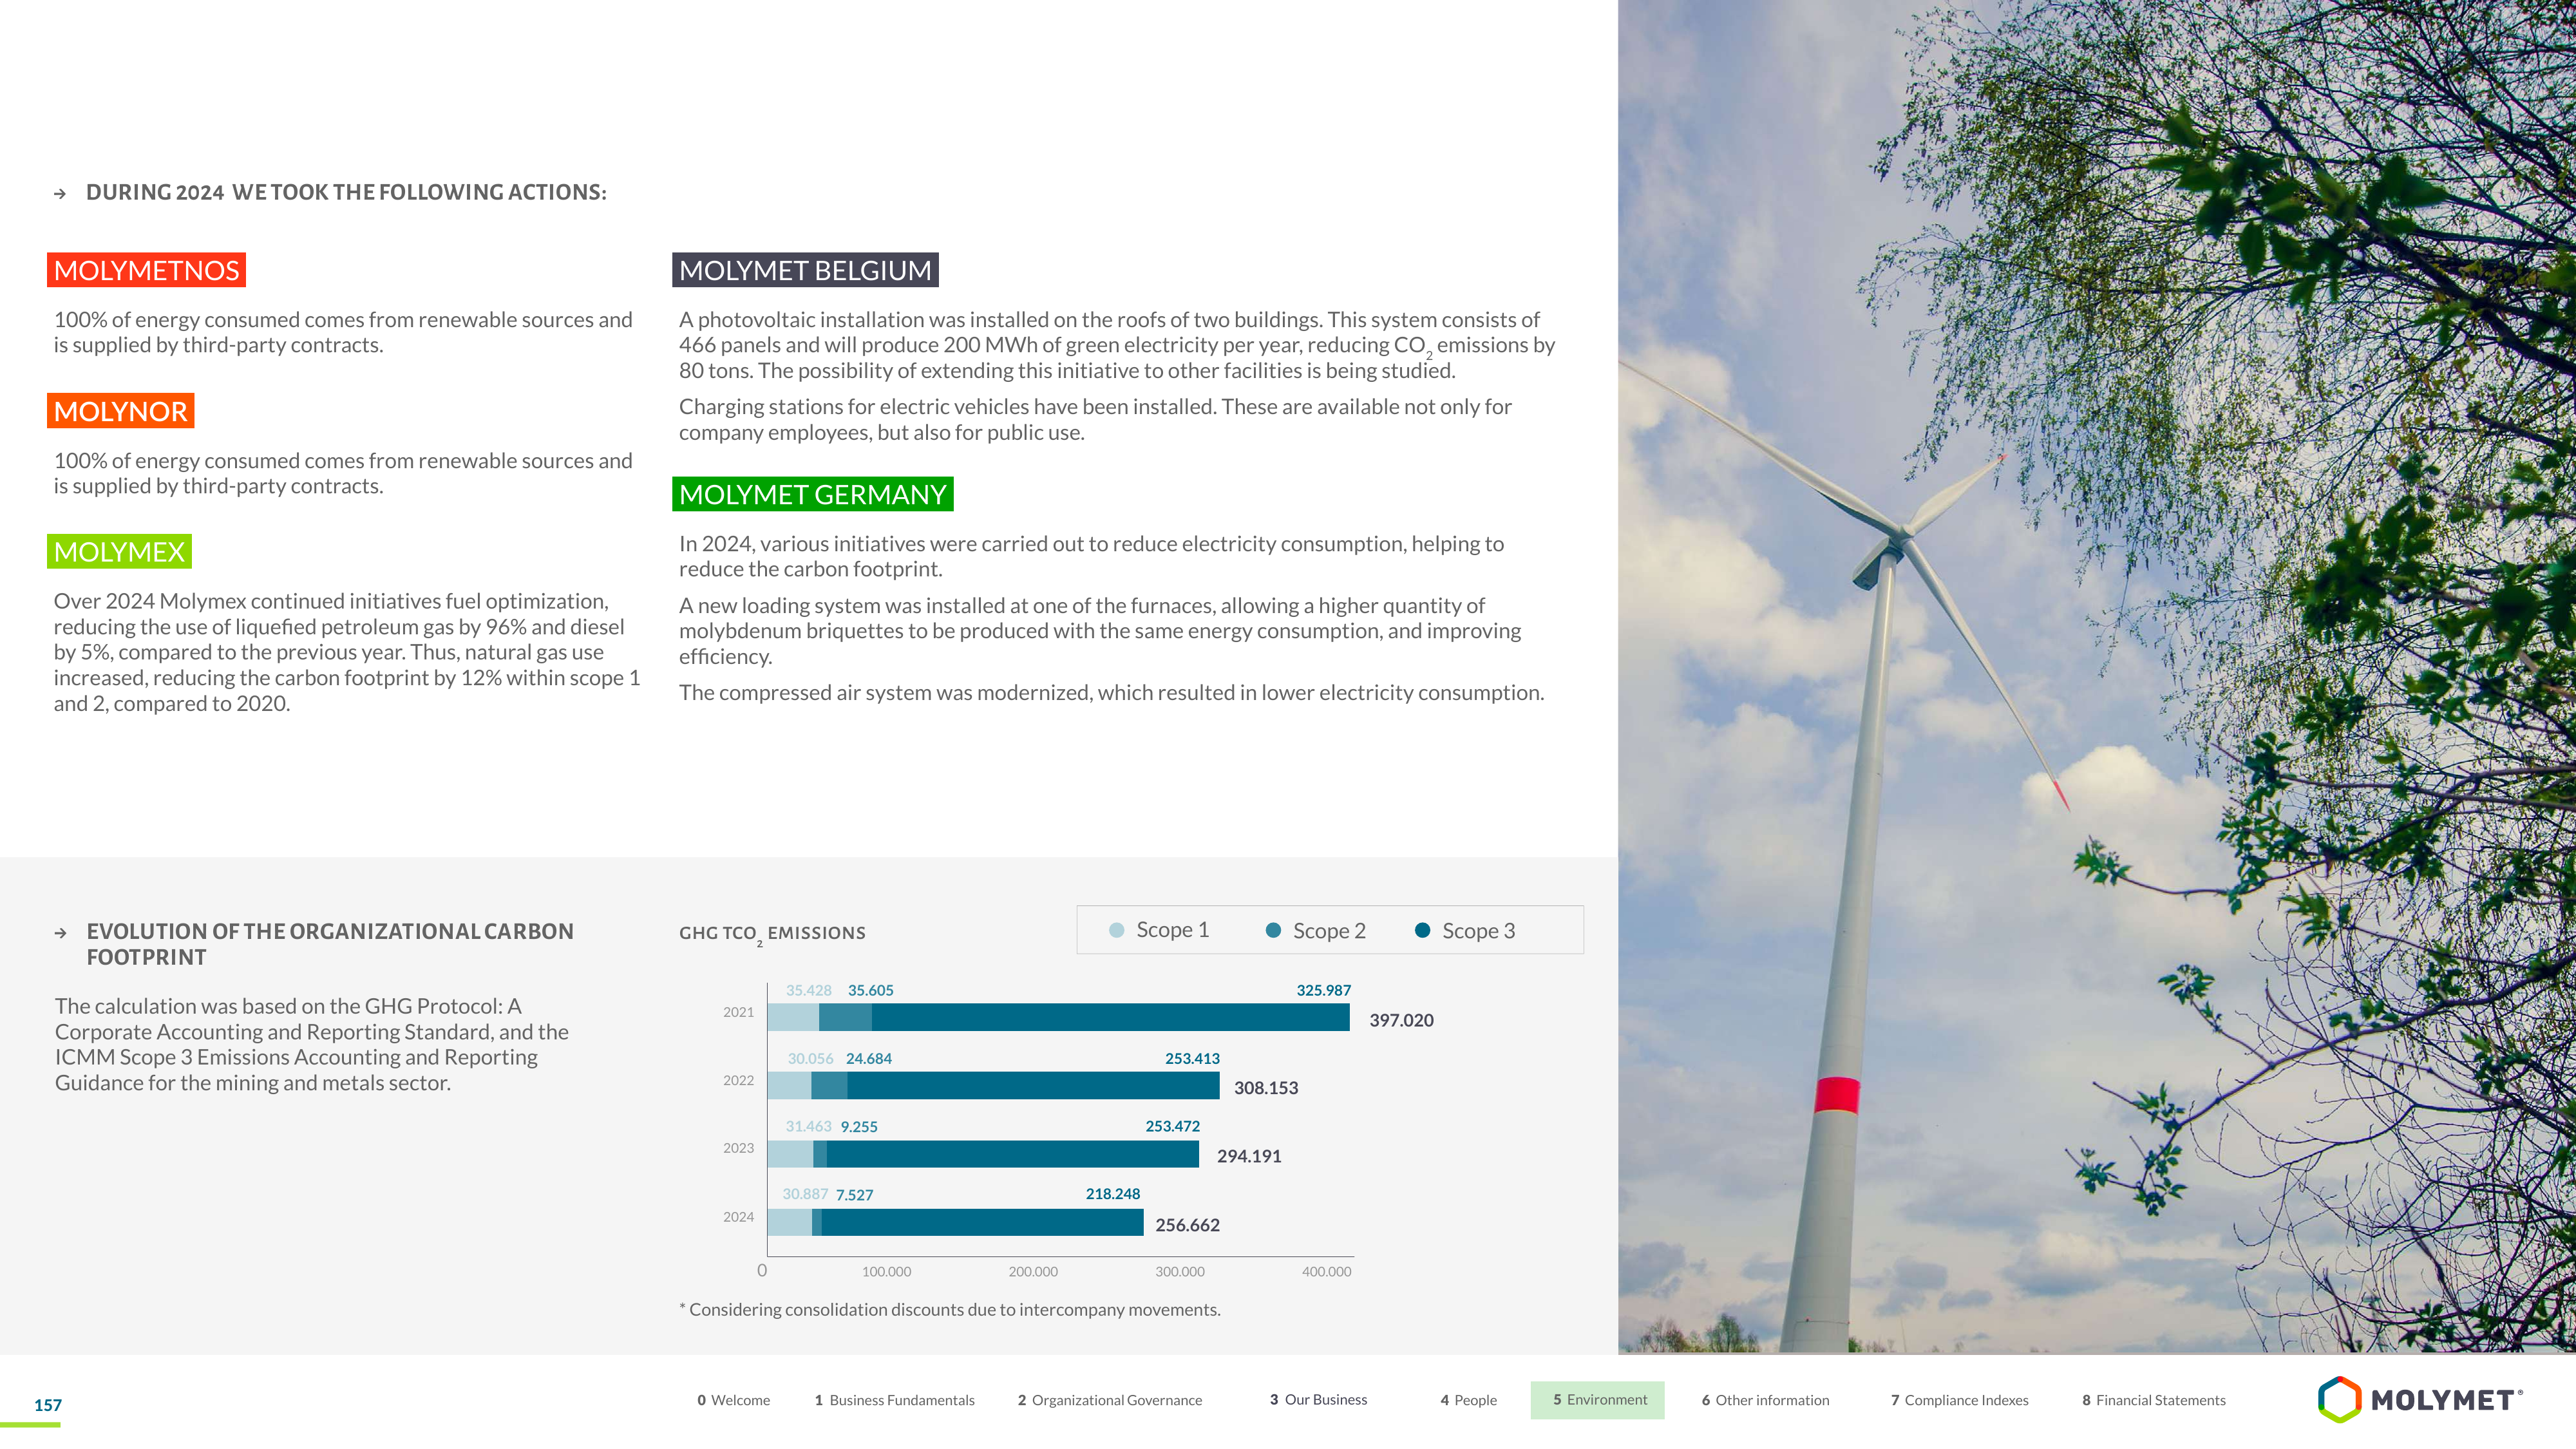The height and width of the screenshot is (1449, 2576).
Task: Click the 100.000 axis tick label
Action: pyautogui.click(x=886, y=1272)
